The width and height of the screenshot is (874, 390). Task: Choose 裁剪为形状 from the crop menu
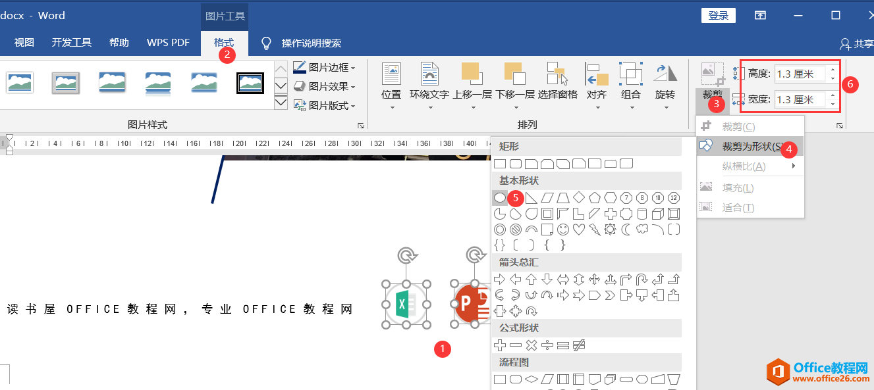751,146
